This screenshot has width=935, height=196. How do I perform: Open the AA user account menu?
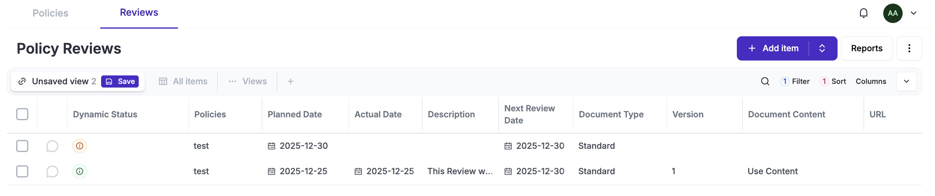[x=893, y=13]
